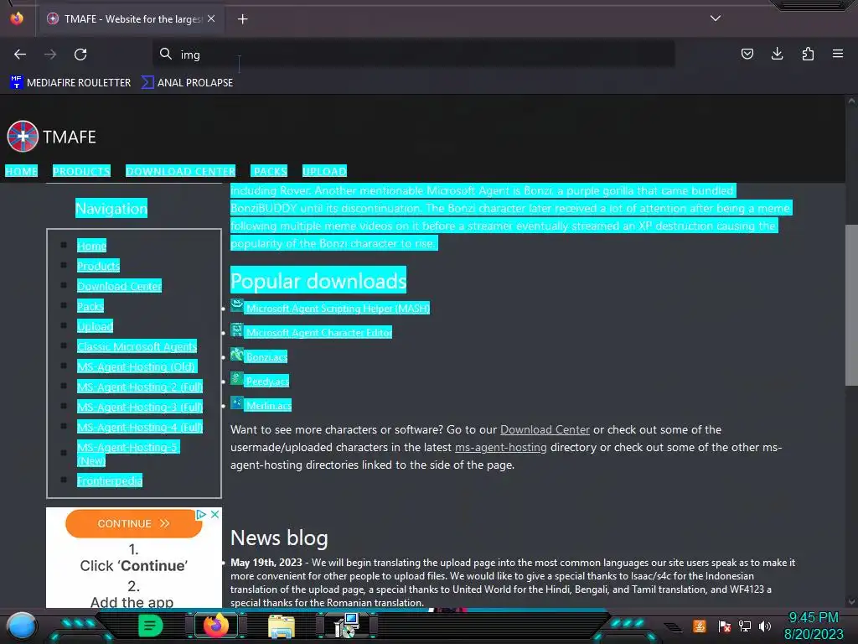The width and height of the screenshot is (858, 644).
Task: Open MS-Agent-Hosting-5 (New) sidebar link
Action: coord(128,454)
